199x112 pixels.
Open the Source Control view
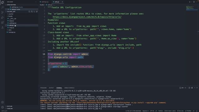point(2,12)
